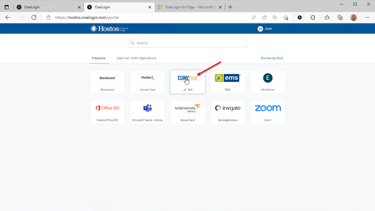Image resolution: width=375 pixels, height=211 pixels.
Task: Open the tab actions menu
Action: [7, 7]
